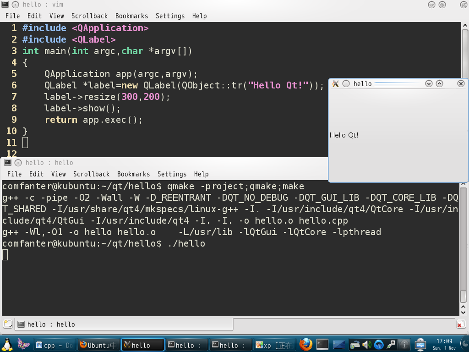Maximize the 'hello : vim' Konsole window

442,5
